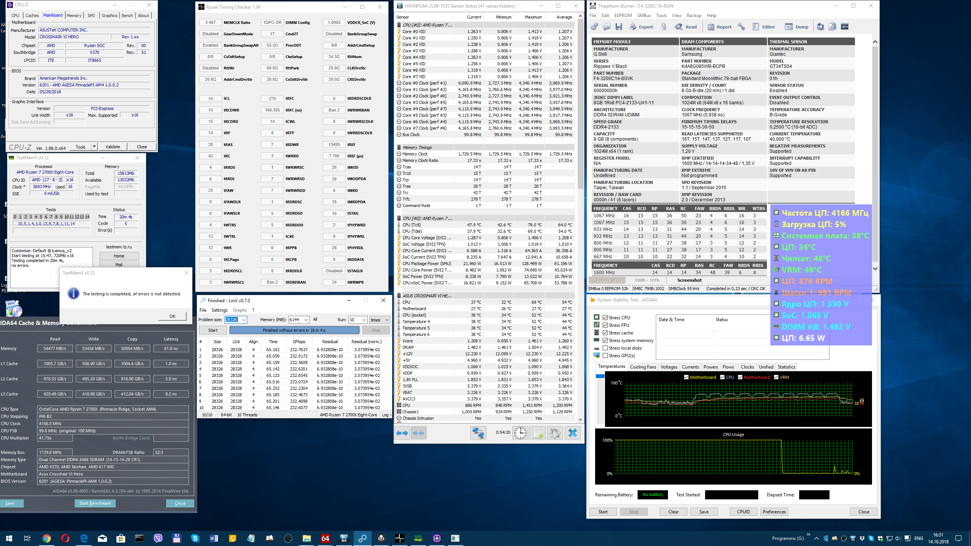Click HWiNFO log file with plus icon
The image size is (971, 546).
(x=537, y=433)
